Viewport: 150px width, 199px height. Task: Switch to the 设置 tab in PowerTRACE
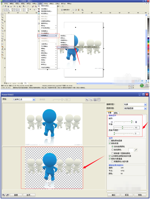[x=110, y=113]
